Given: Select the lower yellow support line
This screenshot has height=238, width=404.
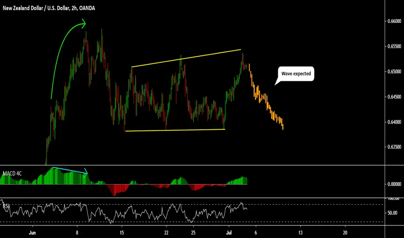Looking at the screenshot, I should click(175, 130).
